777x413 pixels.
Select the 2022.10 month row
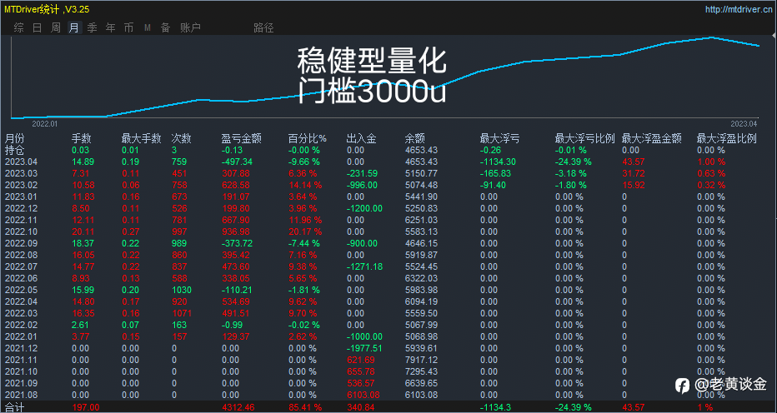[x=388, y=231]
